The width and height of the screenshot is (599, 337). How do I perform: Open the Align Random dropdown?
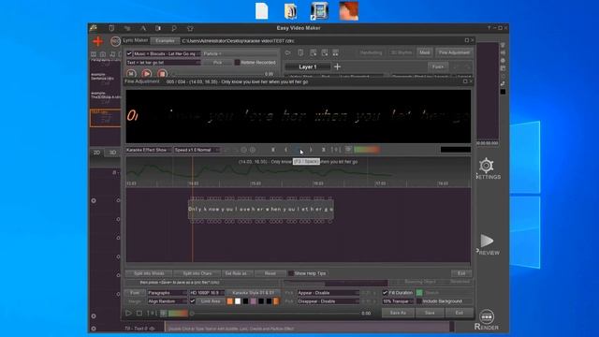pyautogui.click(x=167, y=301)
